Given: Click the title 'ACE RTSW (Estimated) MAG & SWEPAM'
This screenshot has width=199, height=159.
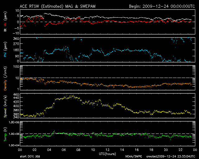Looking at the screenshot, I should point(58,6).
